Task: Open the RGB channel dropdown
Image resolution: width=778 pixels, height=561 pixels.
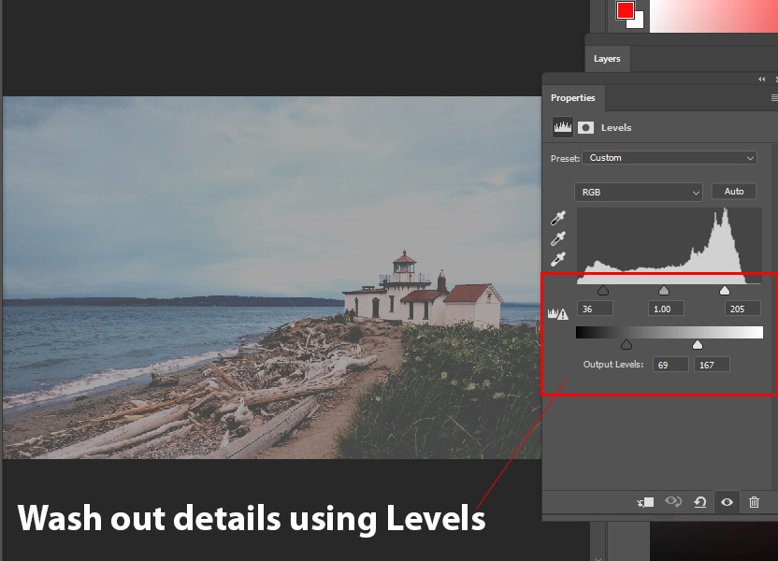Action: pos(639,192)
